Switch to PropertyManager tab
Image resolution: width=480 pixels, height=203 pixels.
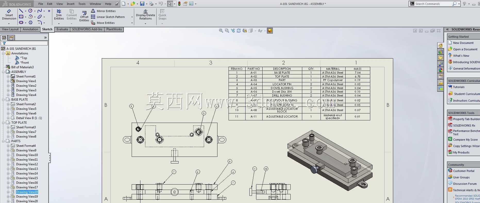[11, 38]
